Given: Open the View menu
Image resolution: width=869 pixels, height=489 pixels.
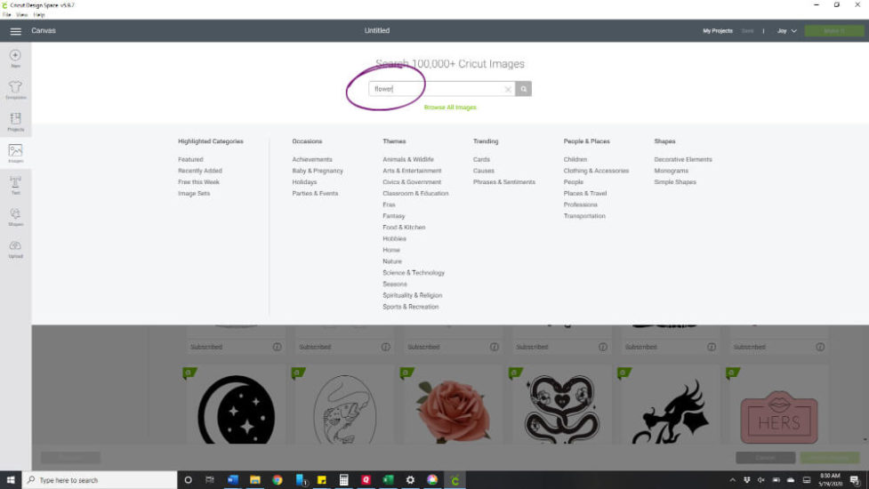Looking at the screenshot, I should (x=22, y=15).
